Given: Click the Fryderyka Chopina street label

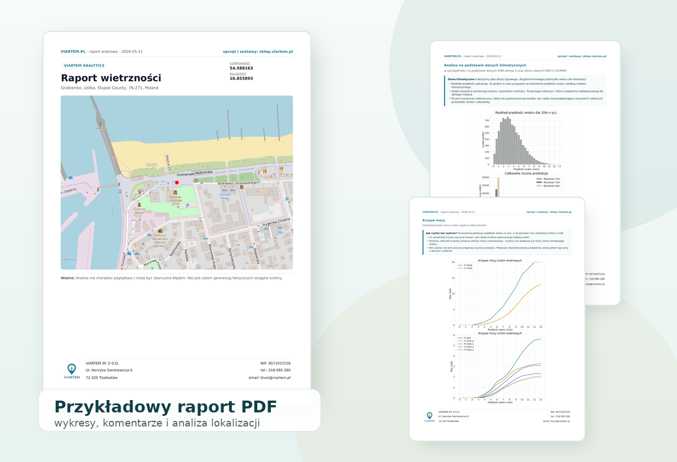Looking at the screenshot, I should click(276, 221).
